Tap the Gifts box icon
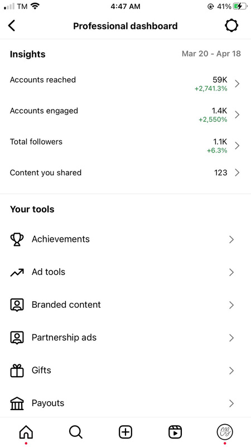Screen dimensions: 251x447 pyautogui.click(x=17, y=370)
